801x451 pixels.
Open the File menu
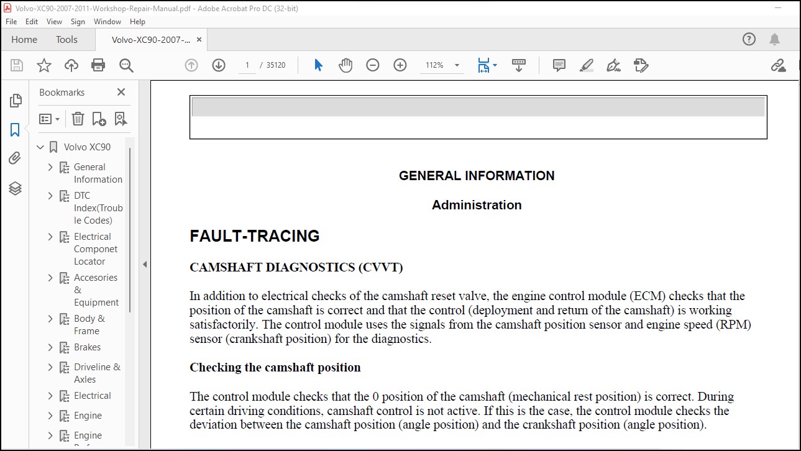[12, 21]
